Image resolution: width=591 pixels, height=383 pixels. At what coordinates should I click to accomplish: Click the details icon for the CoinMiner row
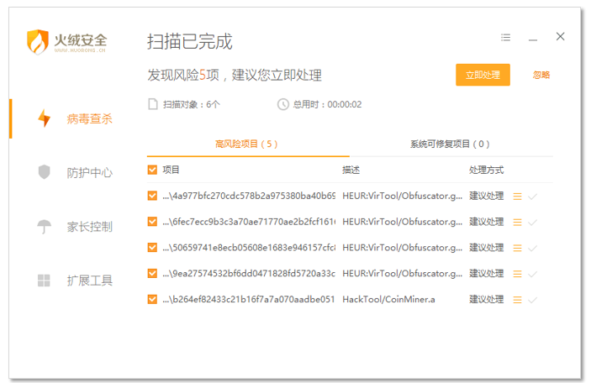[x=518, y=300]
